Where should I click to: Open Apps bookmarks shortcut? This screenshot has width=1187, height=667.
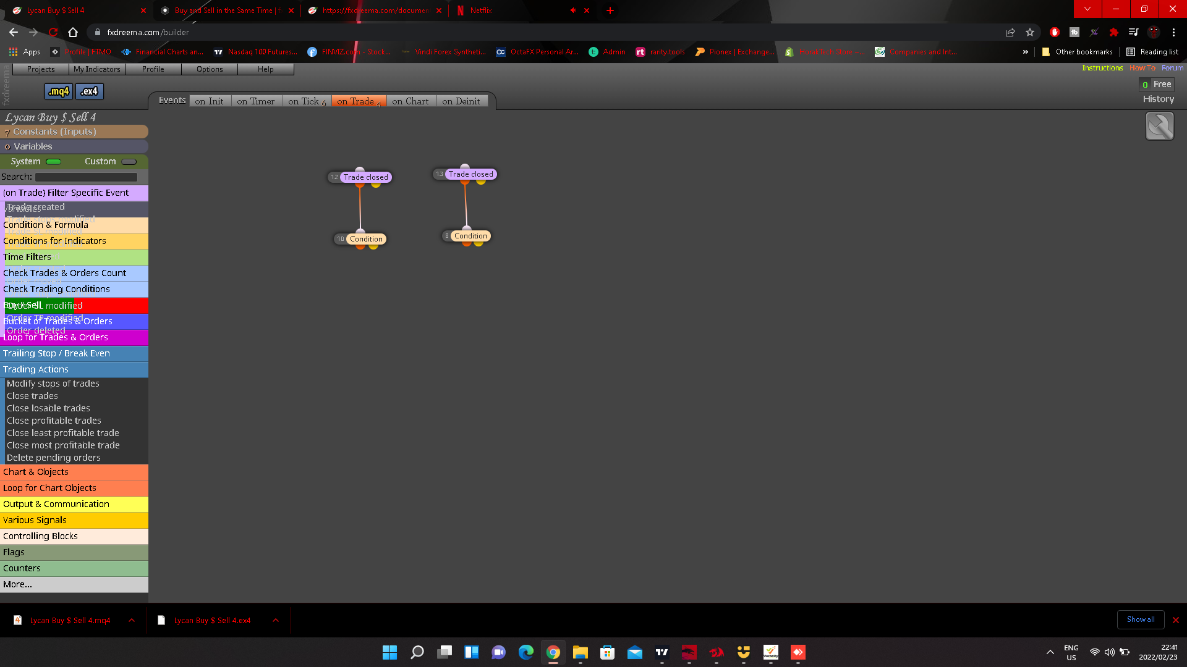(25, 52)
